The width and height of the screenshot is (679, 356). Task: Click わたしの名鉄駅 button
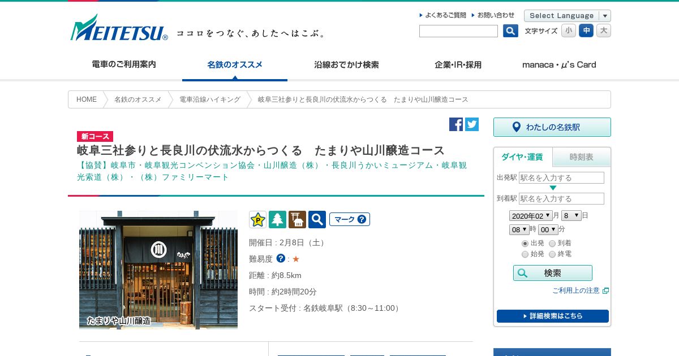point(552,127)
